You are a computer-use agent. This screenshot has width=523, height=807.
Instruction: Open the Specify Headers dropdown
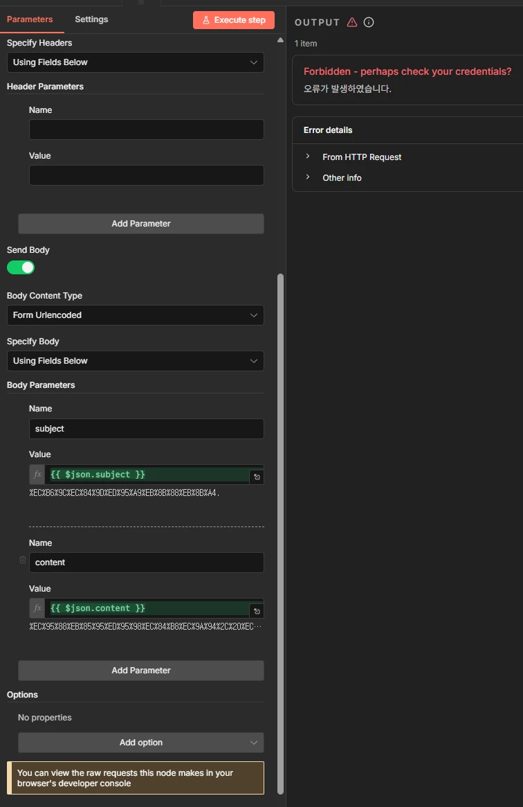136,62
